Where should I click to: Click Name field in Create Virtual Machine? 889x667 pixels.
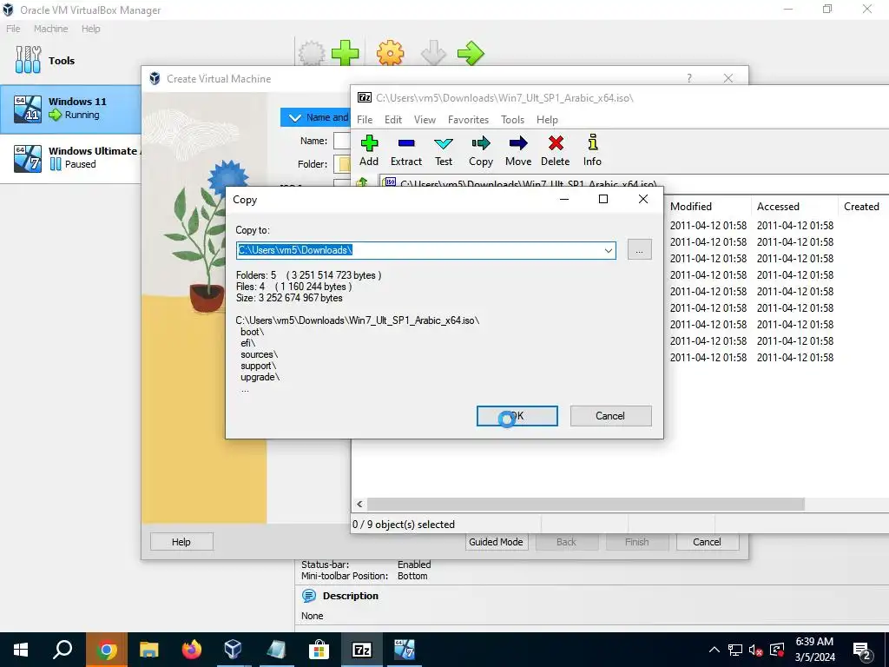[x=342, y=141]
